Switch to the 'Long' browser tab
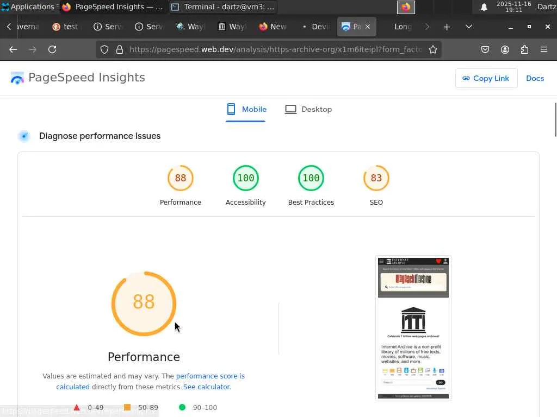 click(x=403, y=27)
